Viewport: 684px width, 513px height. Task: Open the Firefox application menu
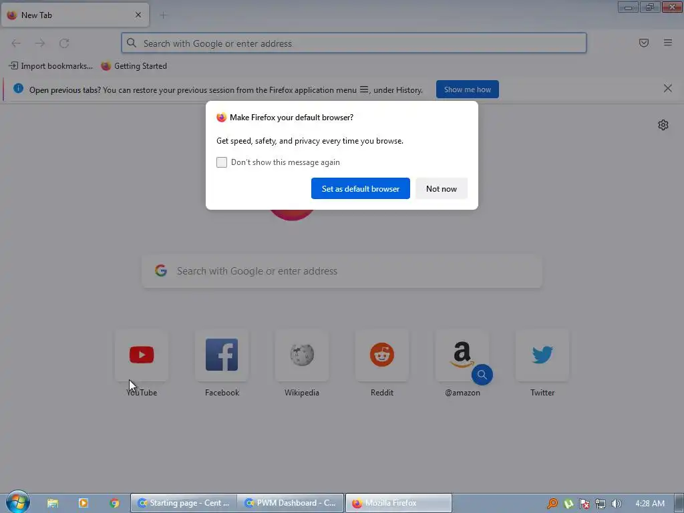668,43
